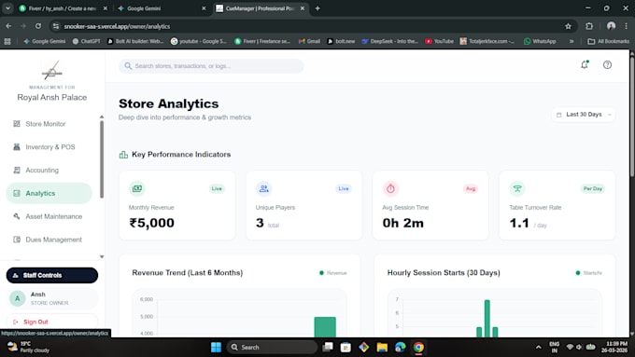Open Chrome from taskbar
635x357 pixels.
click(x=418, y=348)
